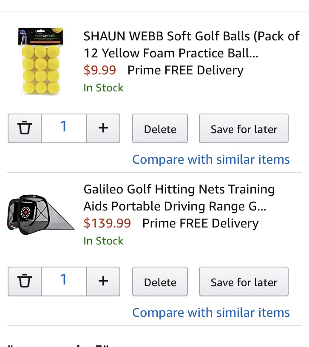Delete SHAUN WEBB Soft Golf Balls from cart
This screenshot has width=309, height=347.
click(x=160, y=129)
